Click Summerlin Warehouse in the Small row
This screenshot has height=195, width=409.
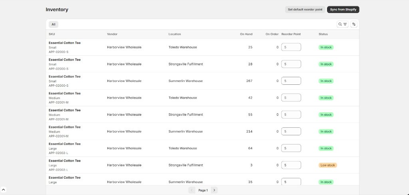pyautogui.click(x=185, y=81)
